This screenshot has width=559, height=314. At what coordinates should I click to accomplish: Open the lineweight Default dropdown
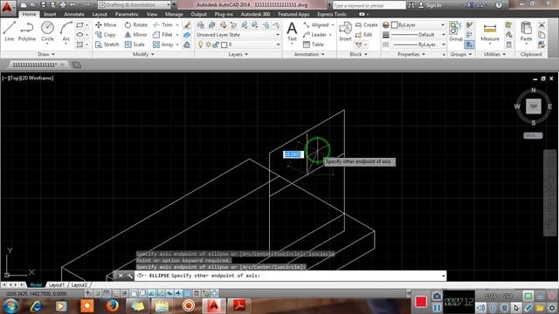click(x=418, y=35)
